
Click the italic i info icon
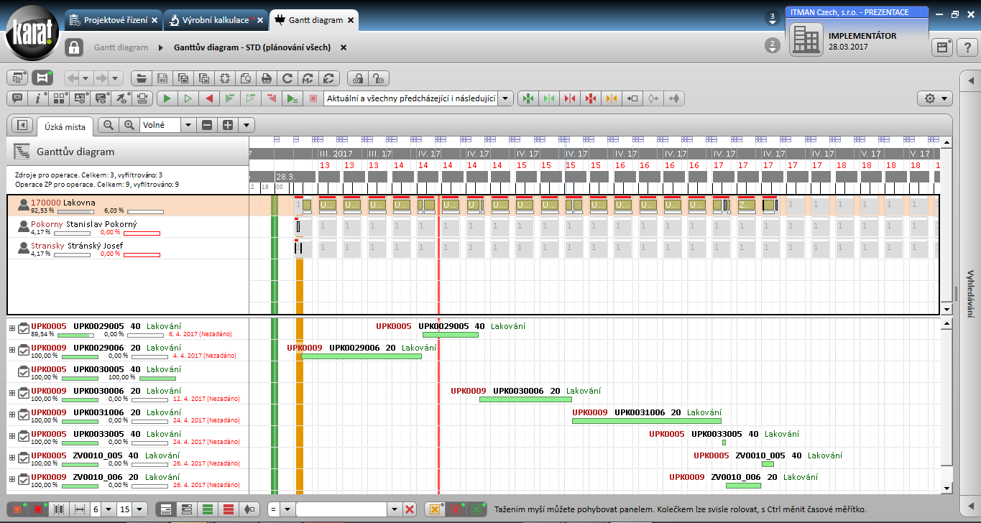click(37, 98)
